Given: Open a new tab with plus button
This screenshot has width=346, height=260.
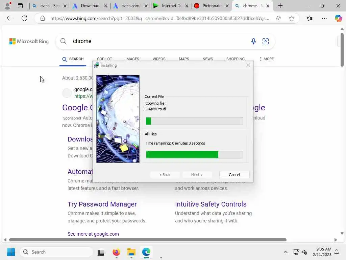Looking at the screenshot, I should [x=280, y=6].
